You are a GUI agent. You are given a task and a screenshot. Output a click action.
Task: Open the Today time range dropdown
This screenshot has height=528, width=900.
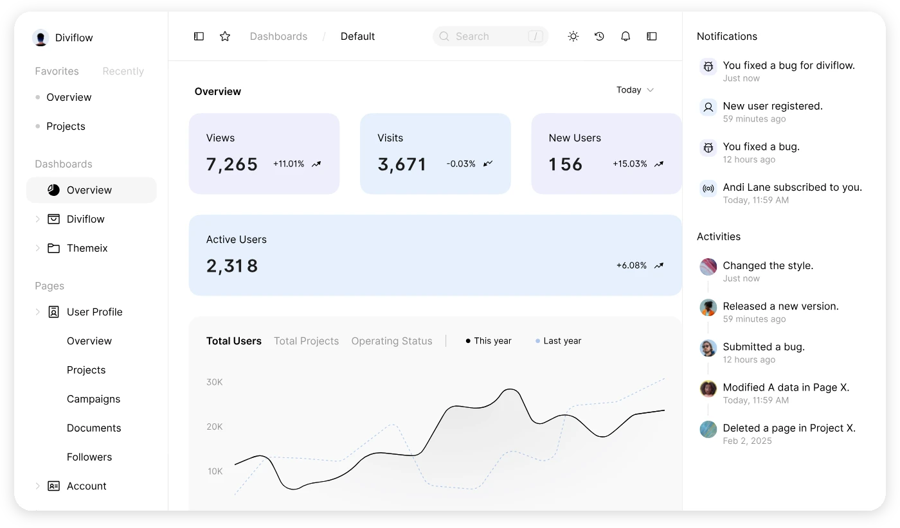[634, 90]
